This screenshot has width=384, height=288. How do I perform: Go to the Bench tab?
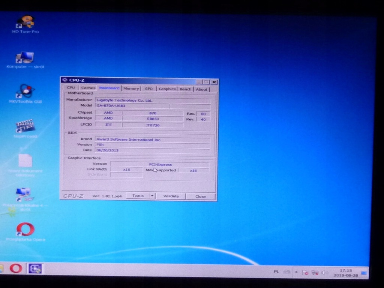(186, 89)
